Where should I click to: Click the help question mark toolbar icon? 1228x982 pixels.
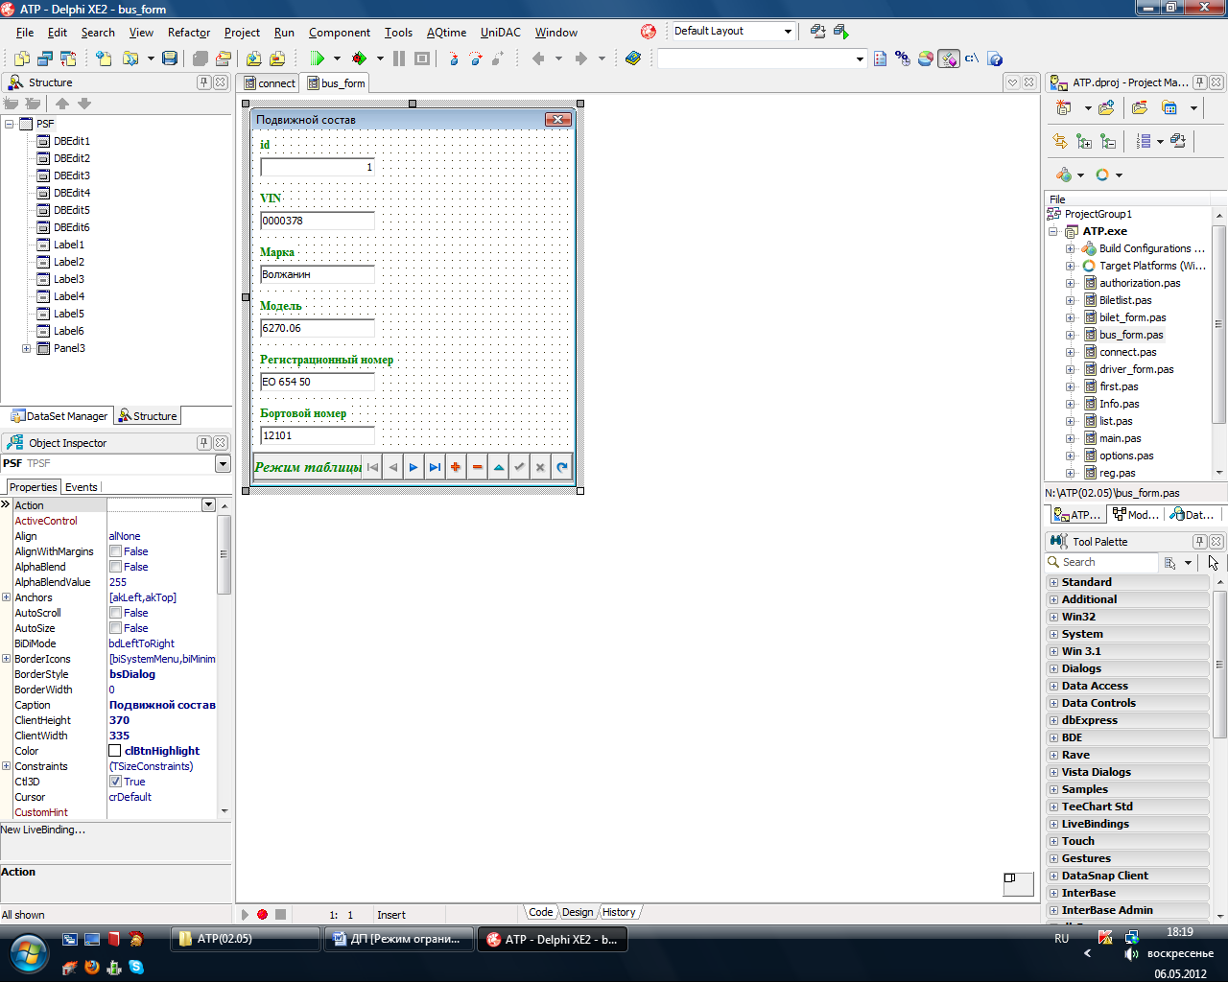coord(995,58)
